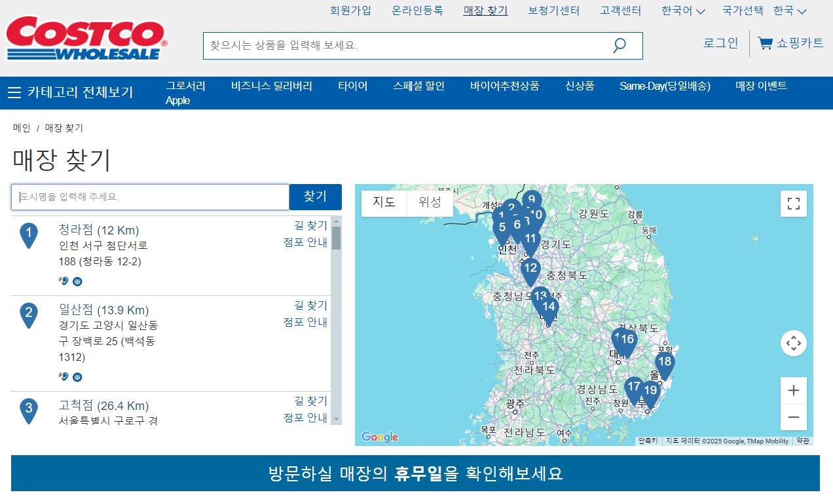Click the hearing aid icon under 청라점
833x501 pixels.
64,281
